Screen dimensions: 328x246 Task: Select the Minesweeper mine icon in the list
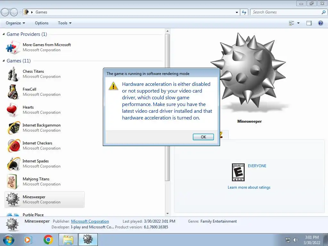[x=12, y=199]
